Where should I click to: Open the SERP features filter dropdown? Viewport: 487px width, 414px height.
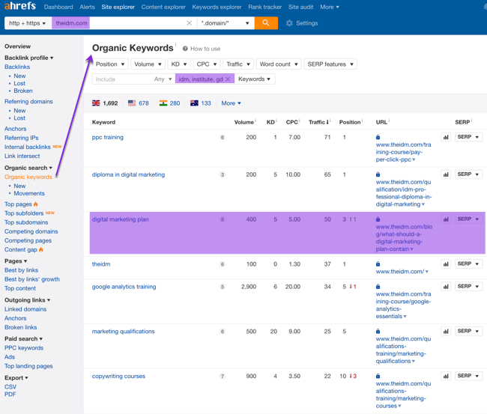(x=330, y=64)
